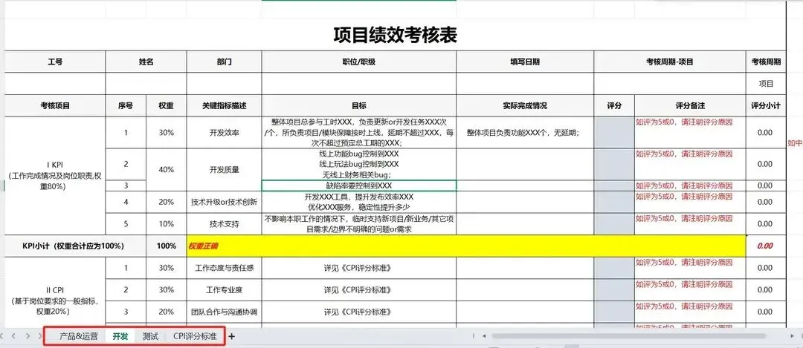Go to next sheet tab arrow
Viewport: 803px width, 348px height.
coord(28,336)
